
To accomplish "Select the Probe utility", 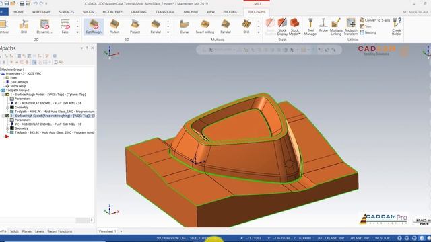I will 323,26.
